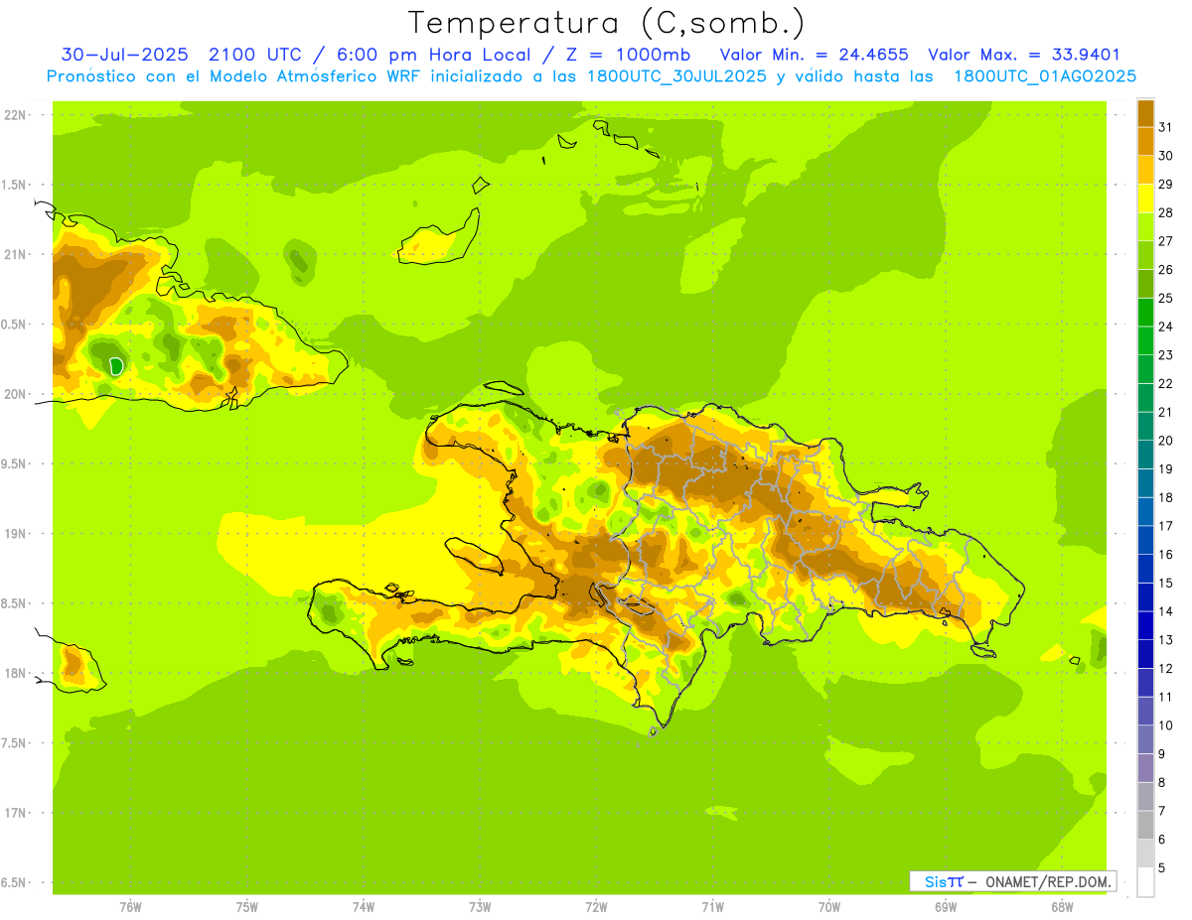This screenshot has height=920, width=1192.
Task: Select the "17N" latitude axis label
Action: (14, 813)
